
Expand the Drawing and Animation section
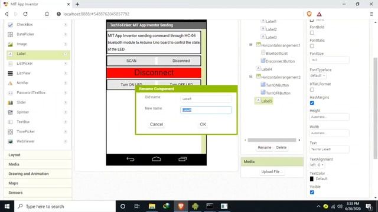[38, 174]
